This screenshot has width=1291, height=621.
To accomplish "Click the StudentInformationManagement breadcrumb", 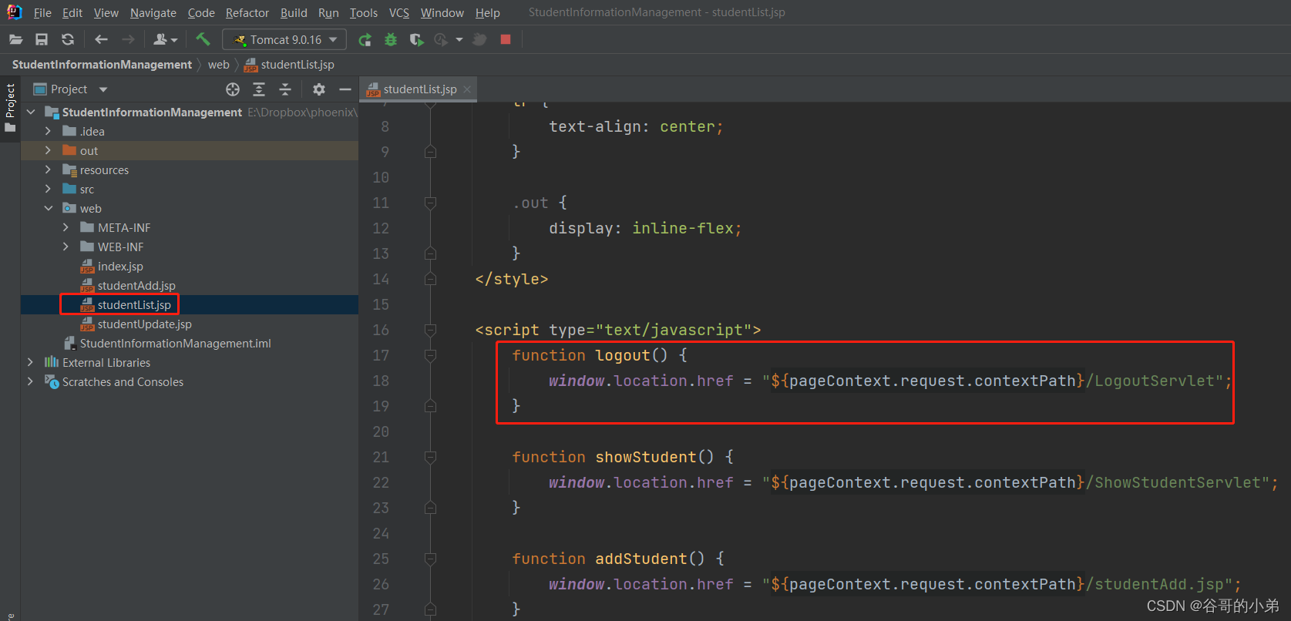I will (x=102, y=65).
